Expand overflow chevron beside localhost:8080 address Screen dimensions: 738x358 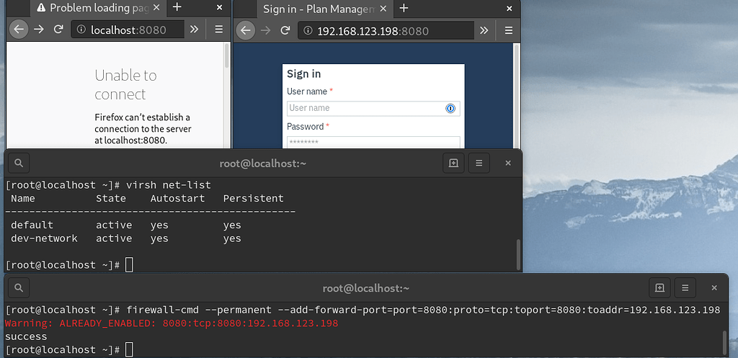(x=194, y=30)
